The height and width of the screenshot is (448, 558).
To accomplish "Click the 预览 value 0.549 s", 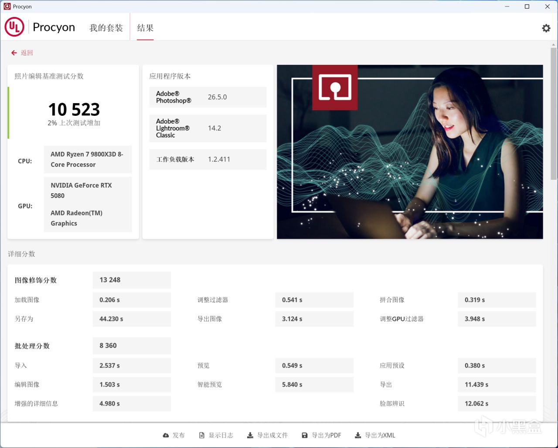I will pos(314,366).
